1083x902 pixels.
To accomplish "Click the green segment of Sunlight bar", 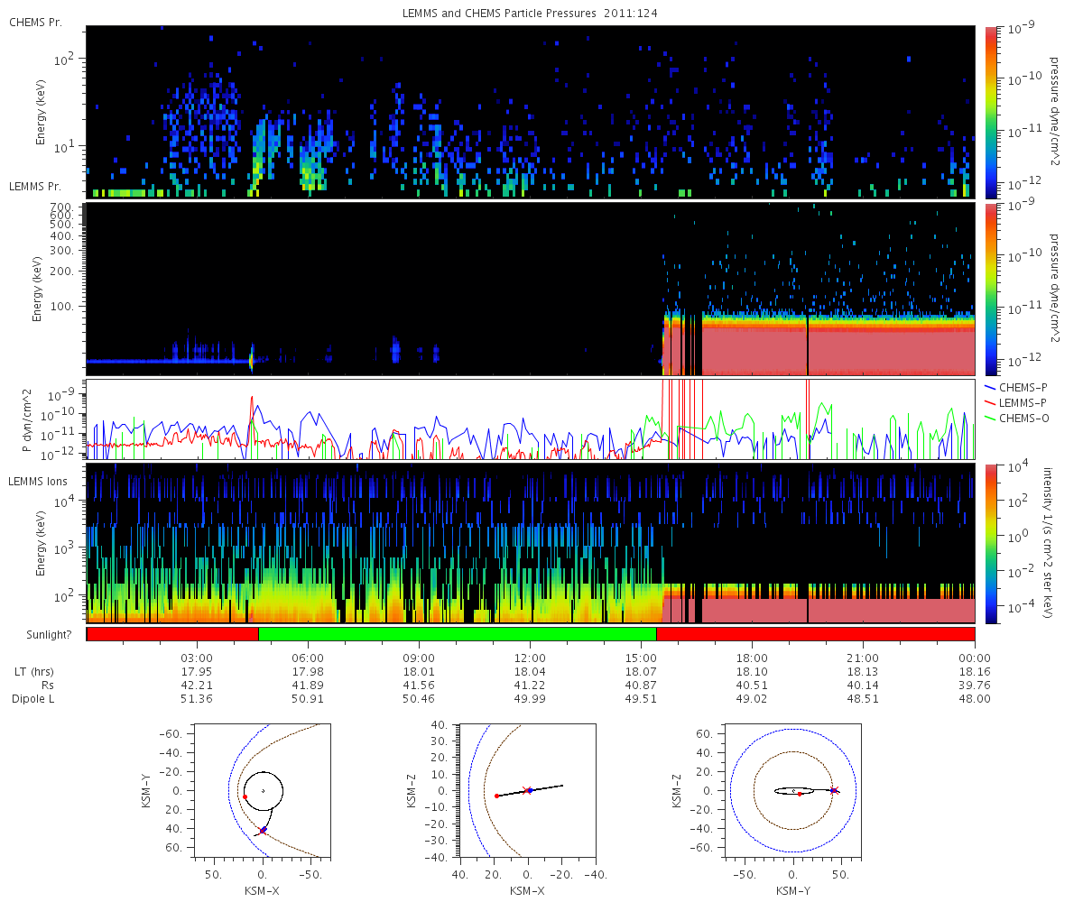I will (458, 634).
